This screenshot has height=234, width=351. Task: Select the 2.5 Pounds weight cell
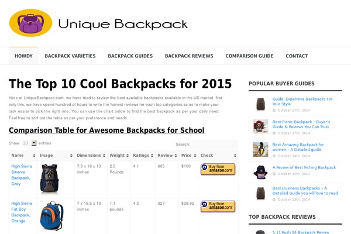click(116, 169)
